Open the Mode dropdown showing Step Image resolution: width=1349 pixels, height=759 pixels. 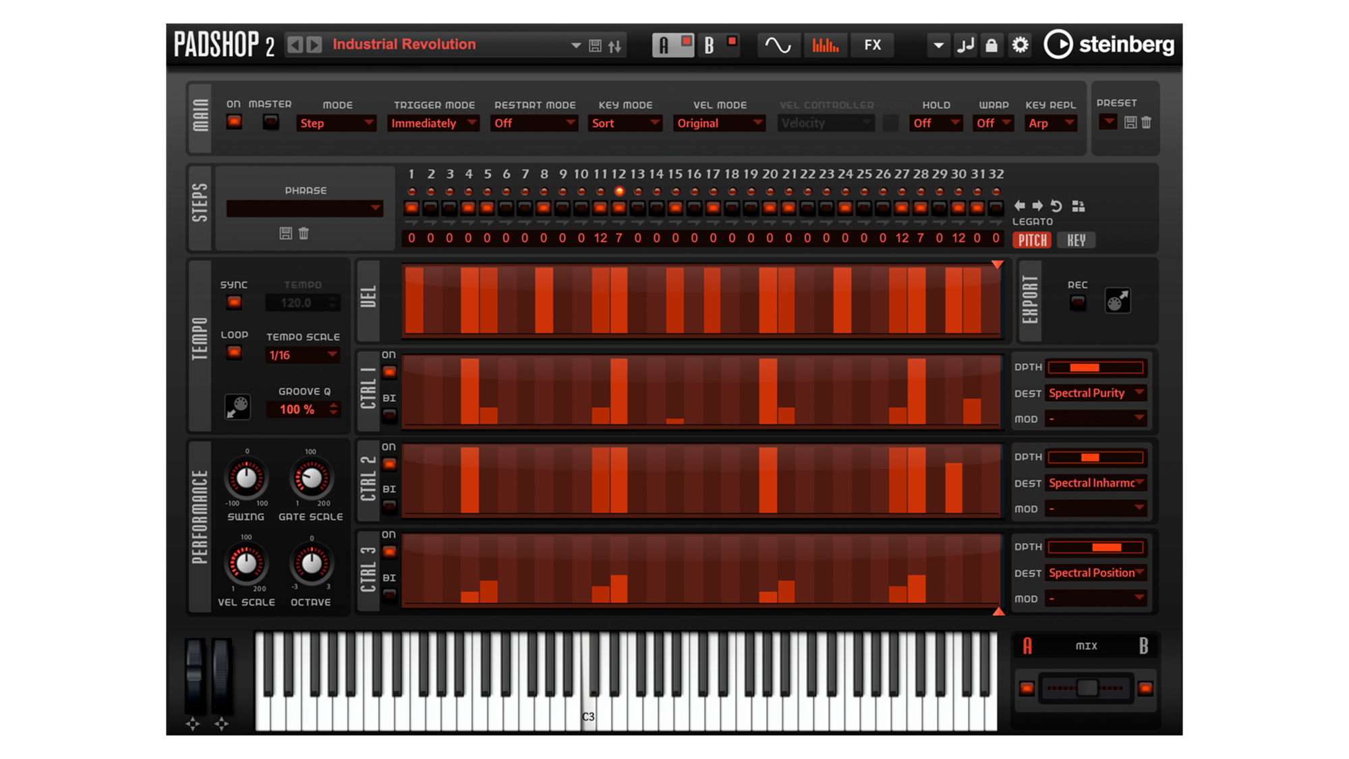[335, 123]
